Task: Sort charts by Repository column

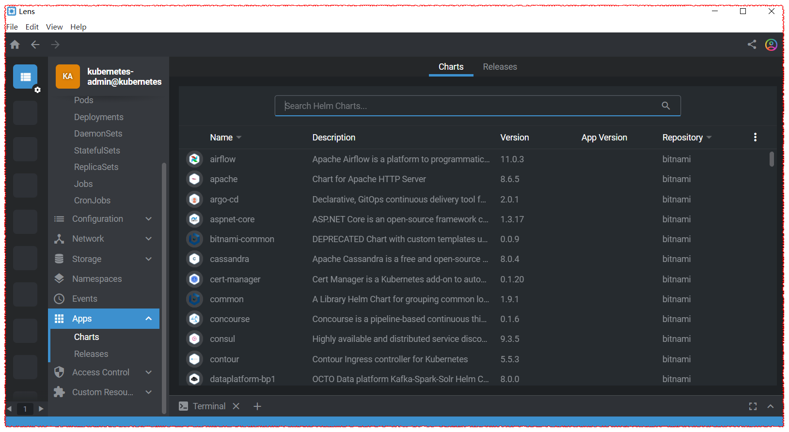Action: (687, 138)
